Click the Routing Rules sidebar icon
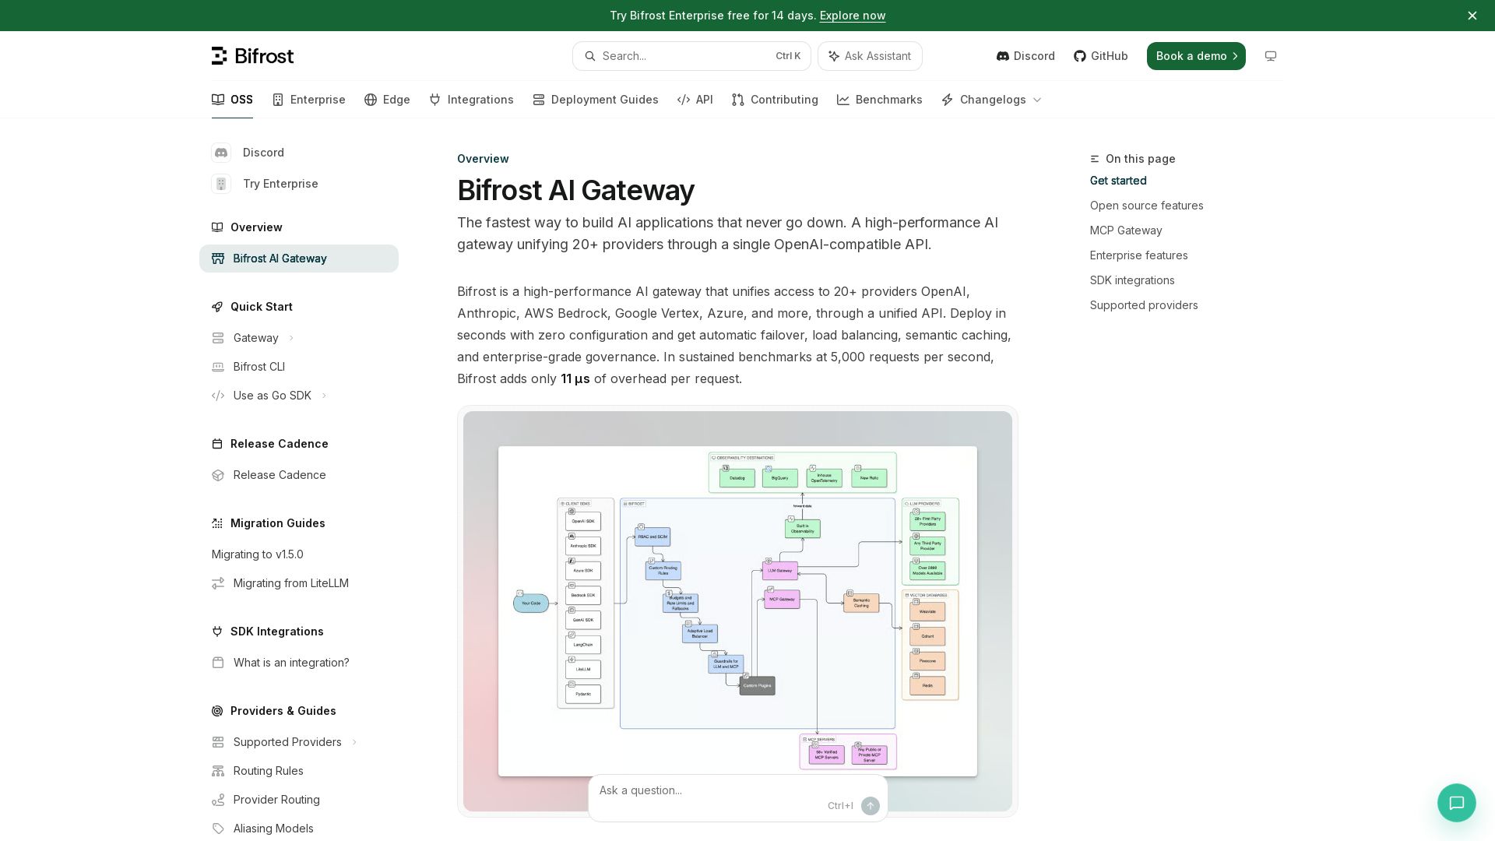This screenshot has width=1495, height=841. click(218, 771)
